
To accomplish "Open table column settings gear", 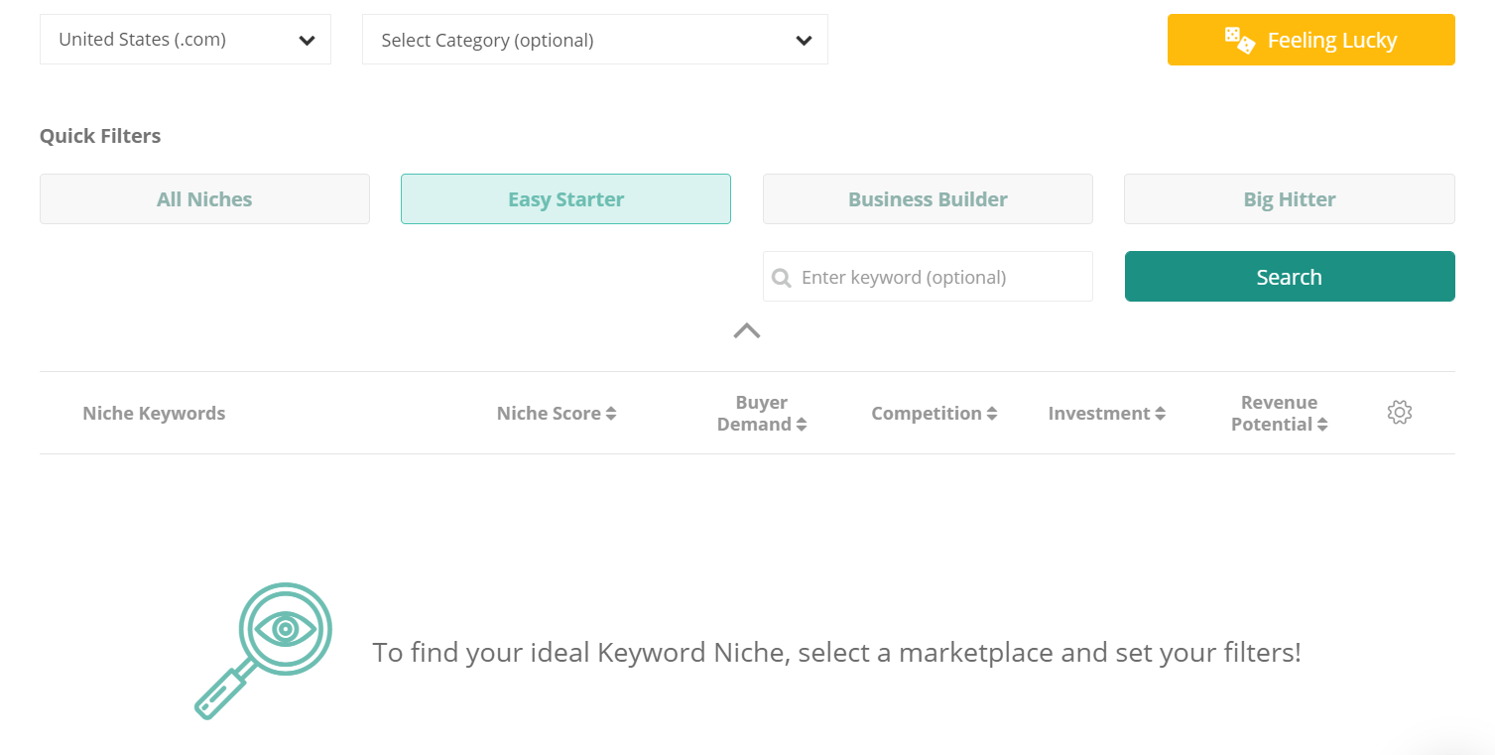I will click(1399, 413).
